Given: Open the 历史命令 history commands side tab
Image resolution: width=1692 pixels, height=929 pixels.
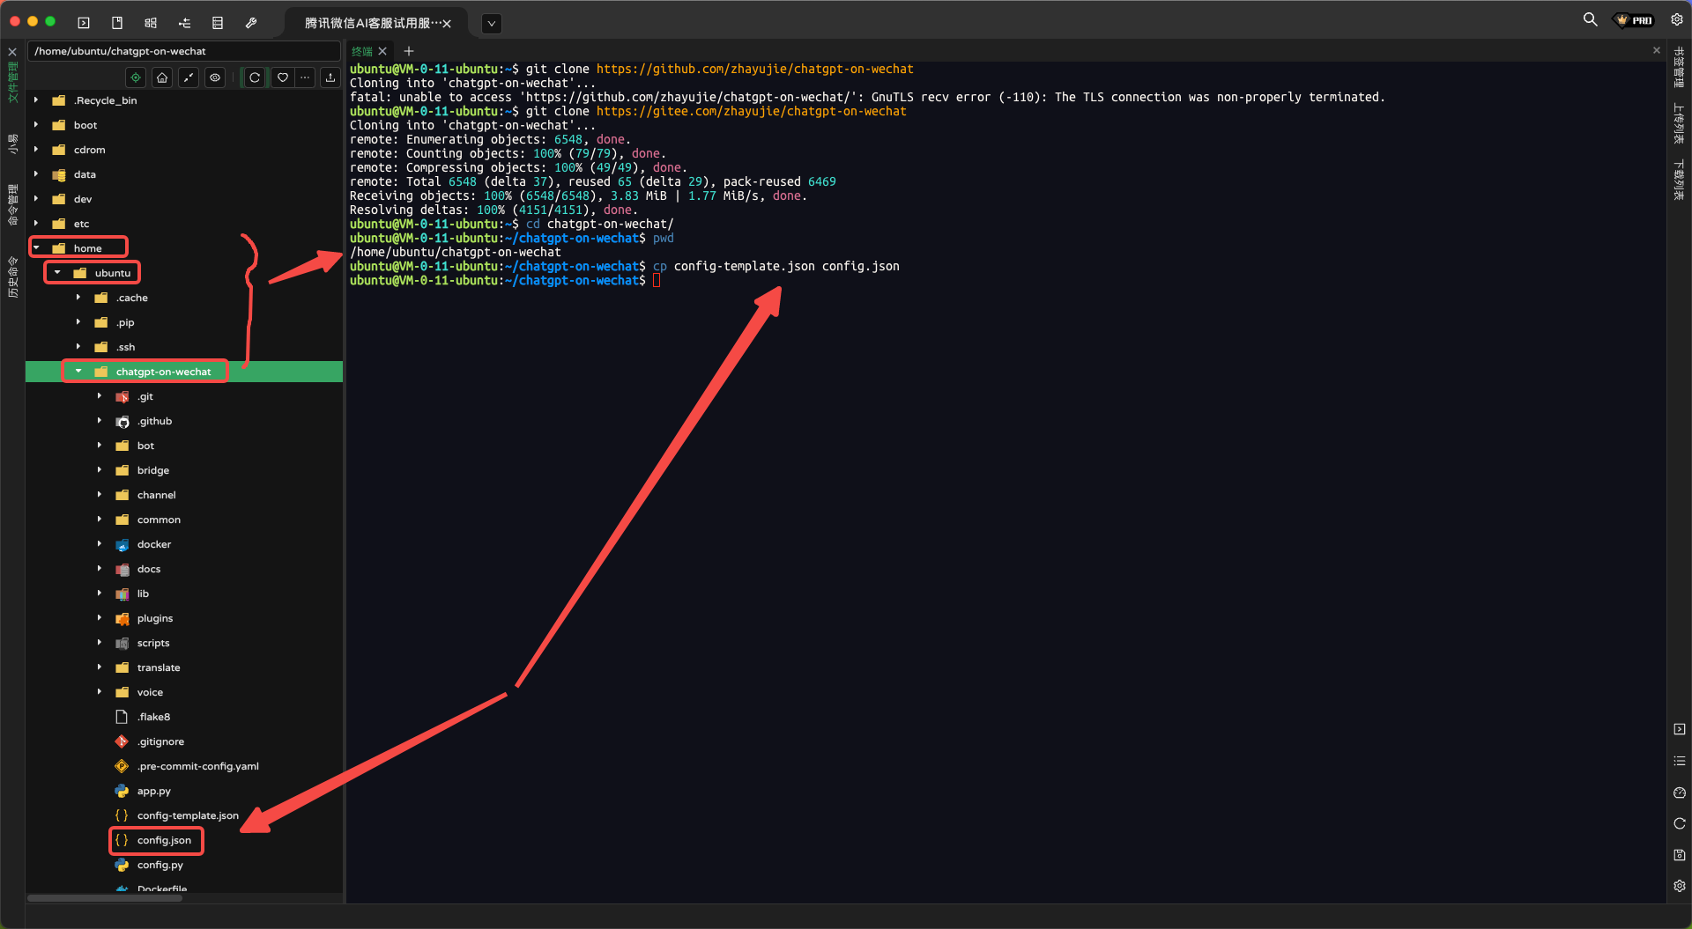Looking at the screenshot, I should (x=12, y=276).
